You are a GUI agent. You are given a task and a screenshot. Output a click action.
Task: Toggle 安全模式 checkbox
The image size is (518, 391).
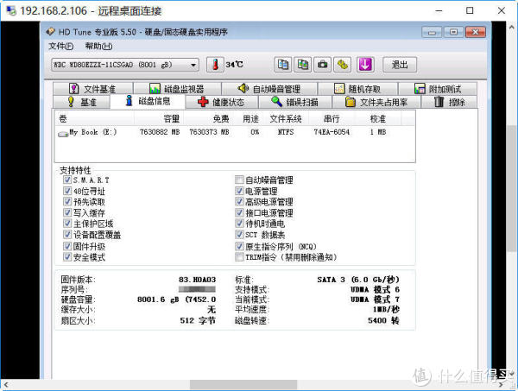(x=67, y=257)
